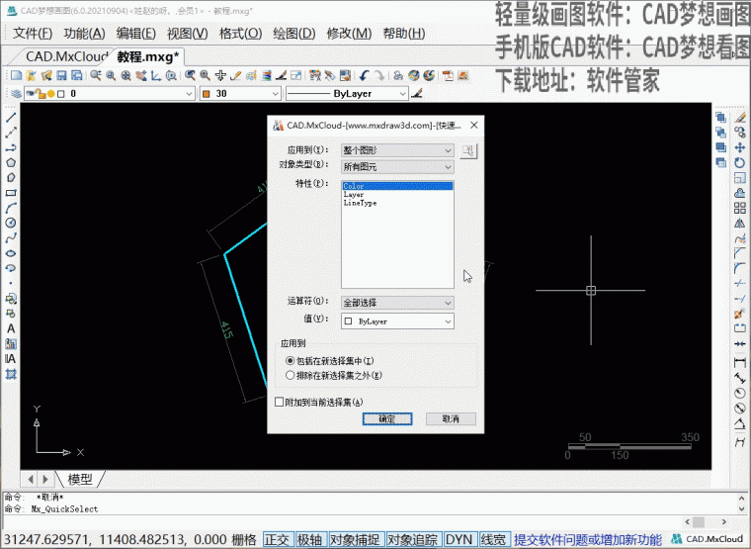Click the Undo arrow icon

pyautogui.click(x=364, y=75)
